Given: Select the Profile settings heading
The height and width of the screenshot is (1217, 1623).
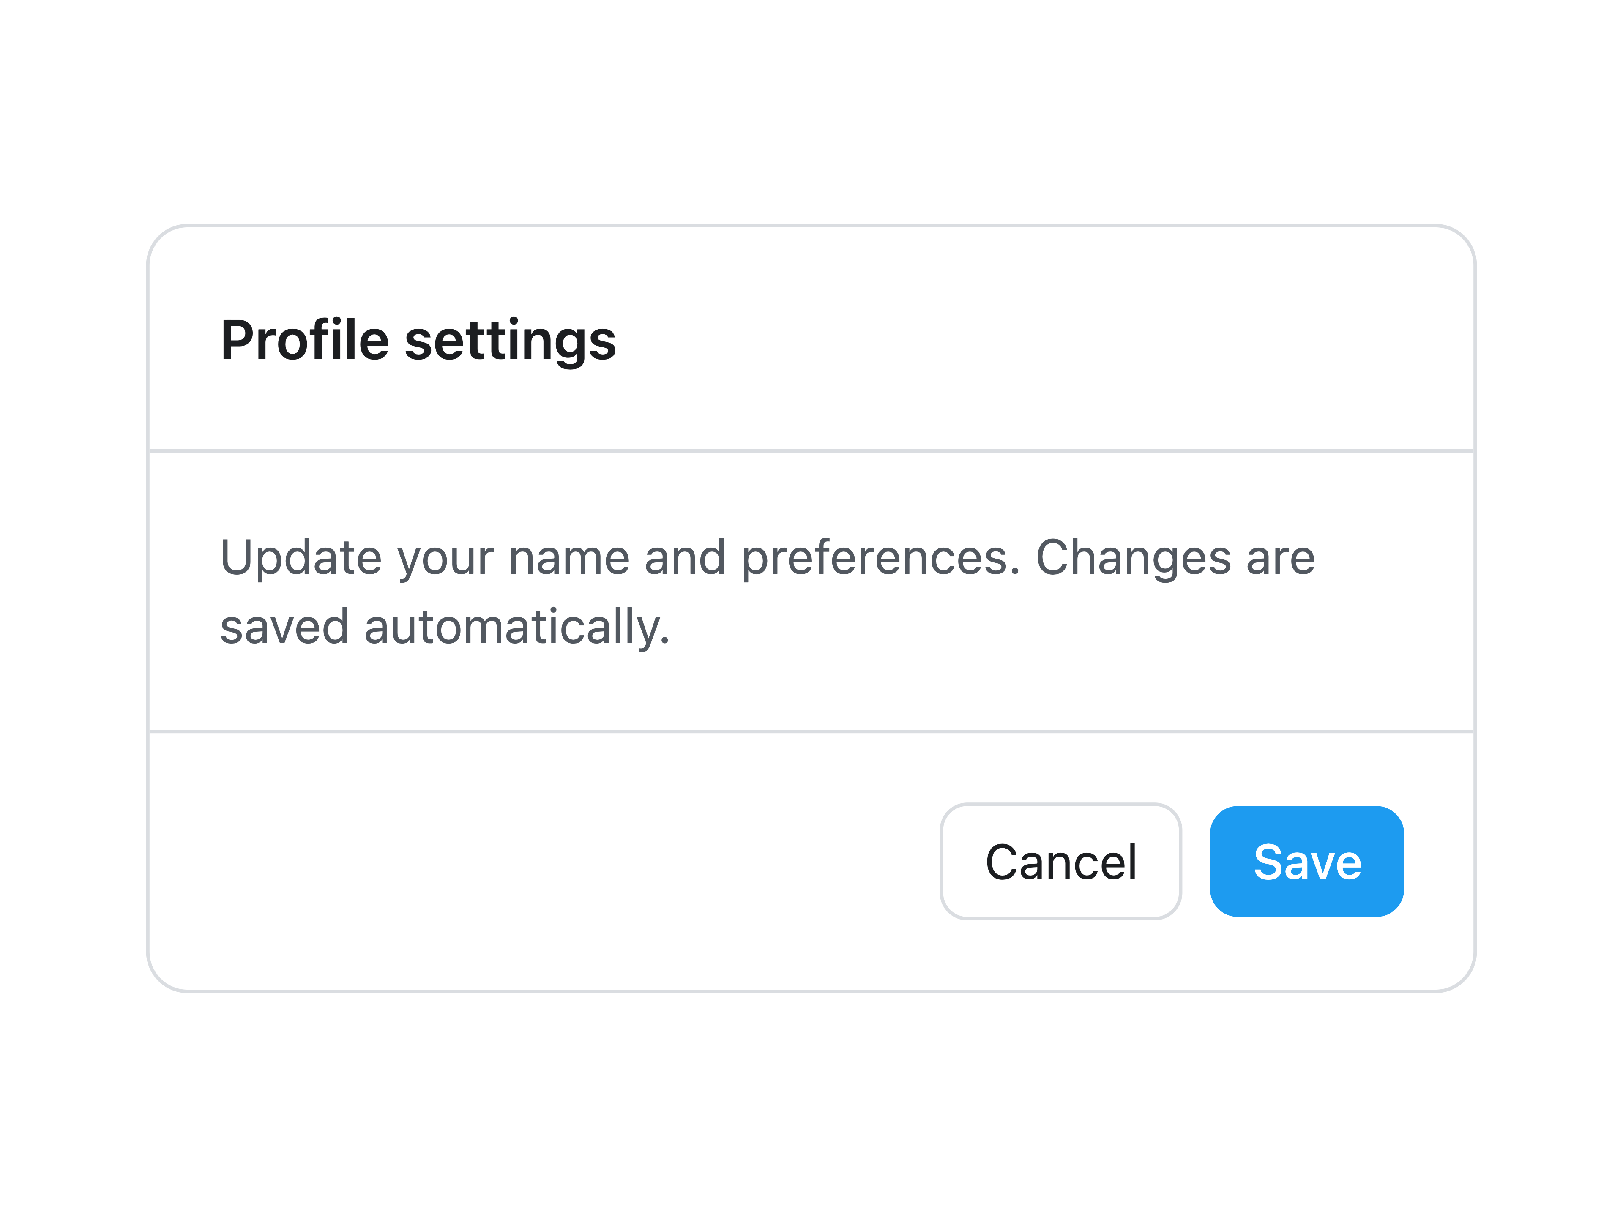Looking at the screenshot, I should click(x=418, y=340).
